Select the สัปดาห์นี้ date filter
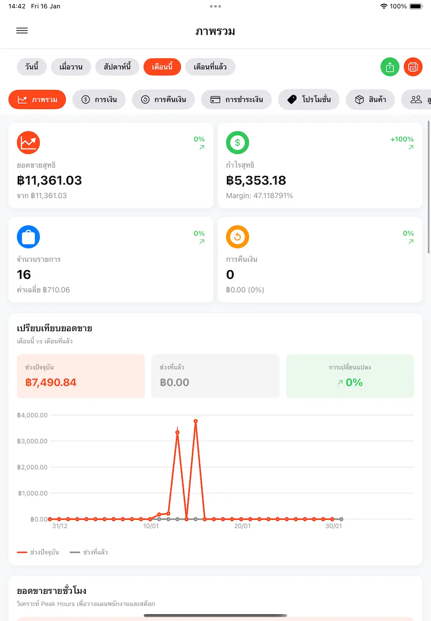Image resolution: width=431 pixels, height=621 pixels. point(117,67)
